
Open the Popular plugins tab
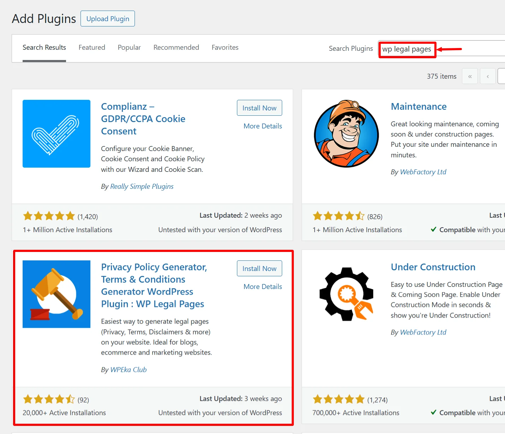point(129,48)
